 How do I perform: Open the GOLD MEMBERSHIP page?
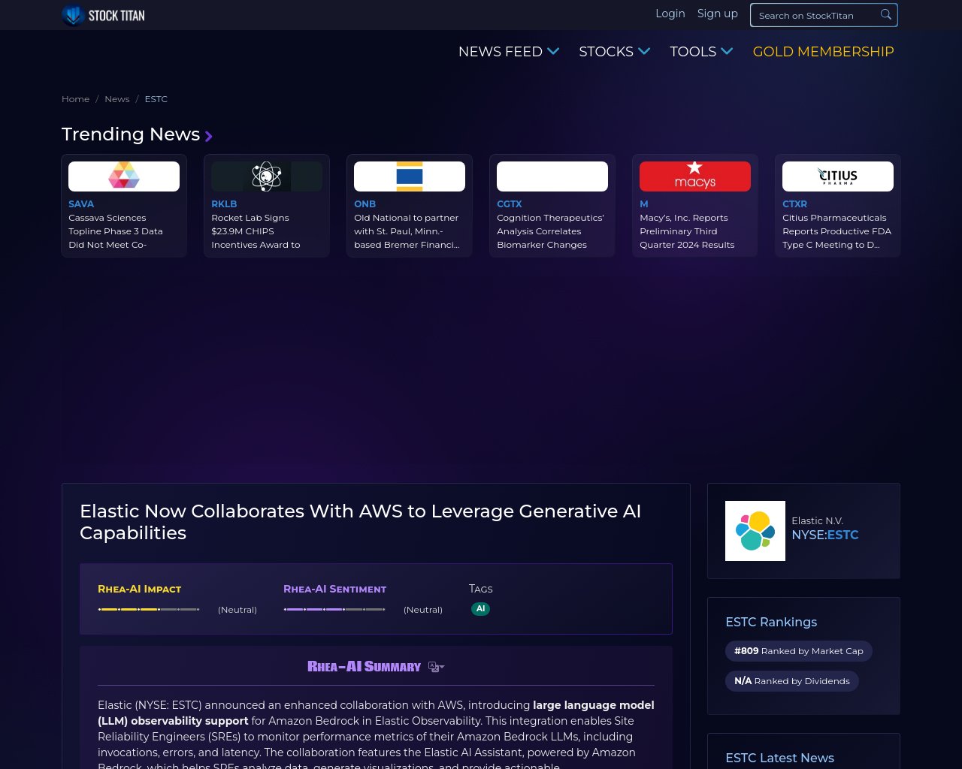click(x=823, y=52)
